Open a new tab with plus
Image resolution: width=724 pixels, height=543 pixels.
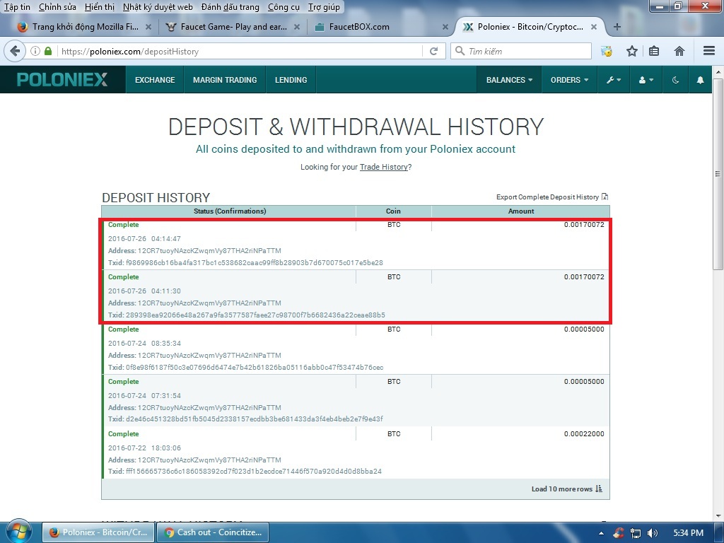(x=617, y=27)
